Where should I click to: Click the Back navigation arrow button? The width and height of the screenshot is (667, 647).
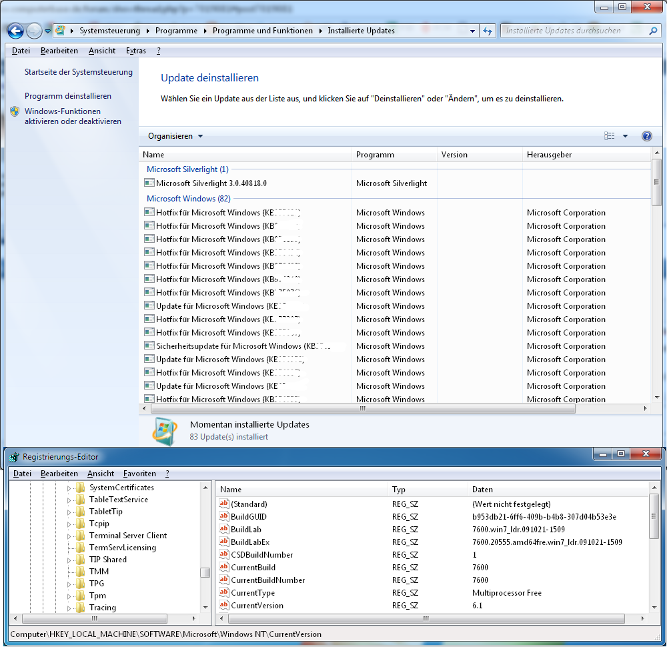[15, 31]
